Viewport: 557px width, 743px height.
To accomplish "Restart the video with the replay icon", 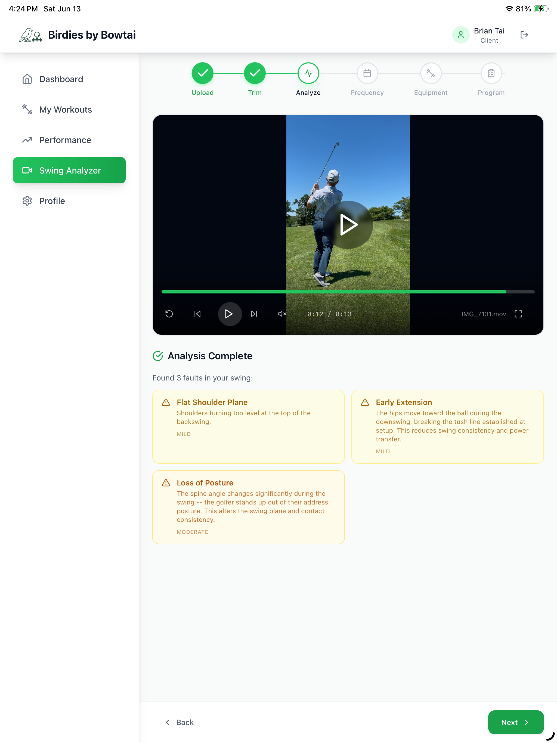I will tap(169, 314).
